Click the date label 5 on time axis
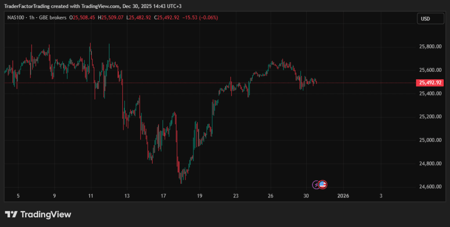450x227 pixels. [x=18, y=196]
